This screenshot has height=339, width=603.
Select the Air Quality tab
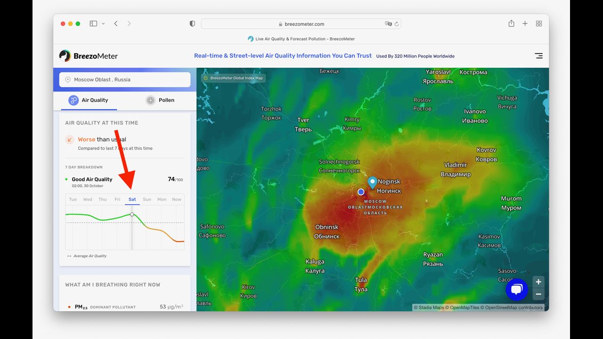[x=89, y=100]
